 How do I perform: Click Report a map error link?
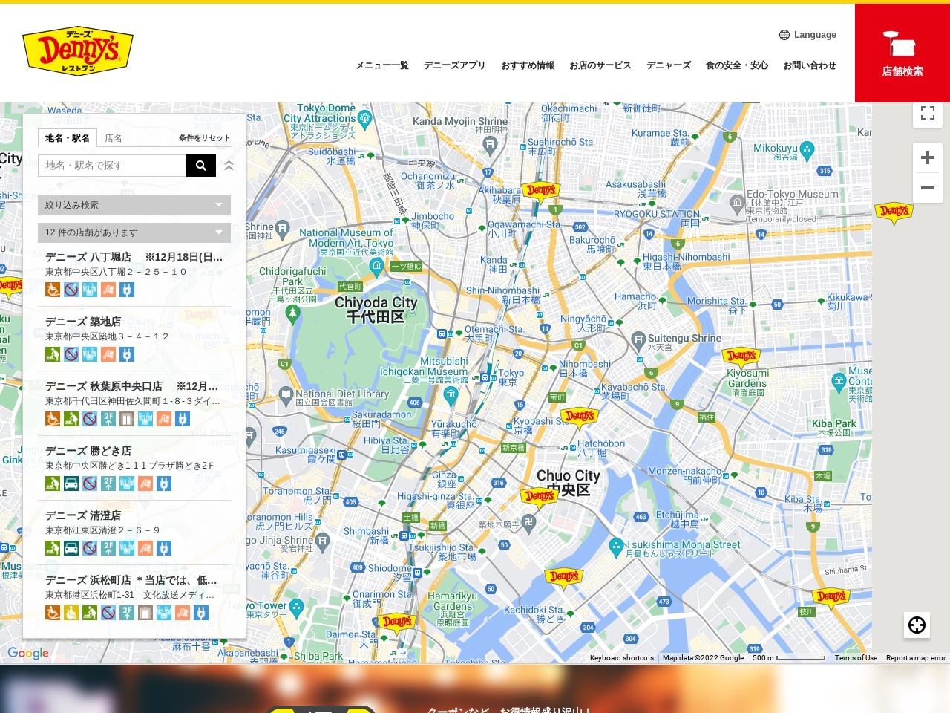(x=916, y=658)
